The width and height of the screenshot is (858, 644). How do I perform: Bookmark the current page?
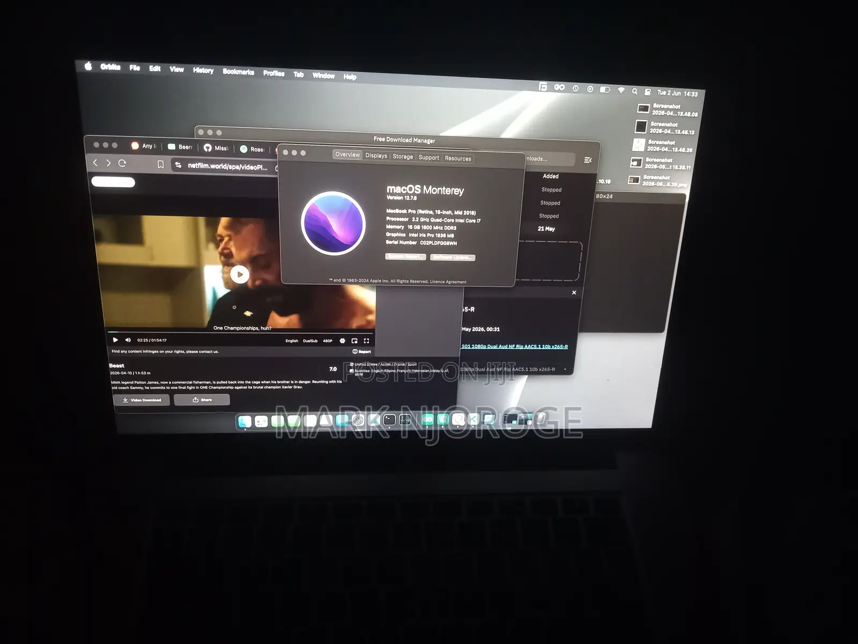pyautogui.click(x=160, y=165)
